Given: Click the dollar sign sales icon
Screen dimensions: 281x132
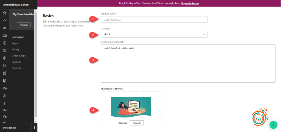Looking at the screenshot, I should pyautogui.click(x=4, y=43).
